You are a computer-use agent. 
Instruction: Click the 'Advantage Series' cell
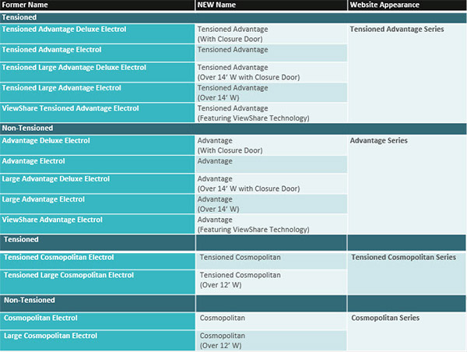point(407,185)
